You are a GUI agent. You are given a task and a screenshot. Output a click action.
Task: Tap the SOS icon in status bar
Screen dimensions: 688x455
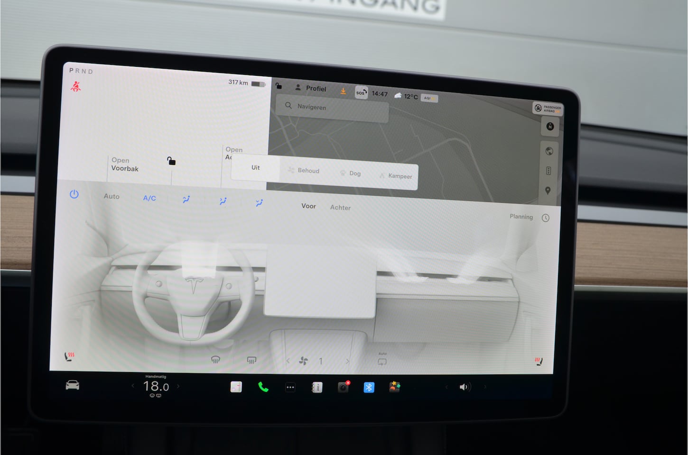coord(361,92)
